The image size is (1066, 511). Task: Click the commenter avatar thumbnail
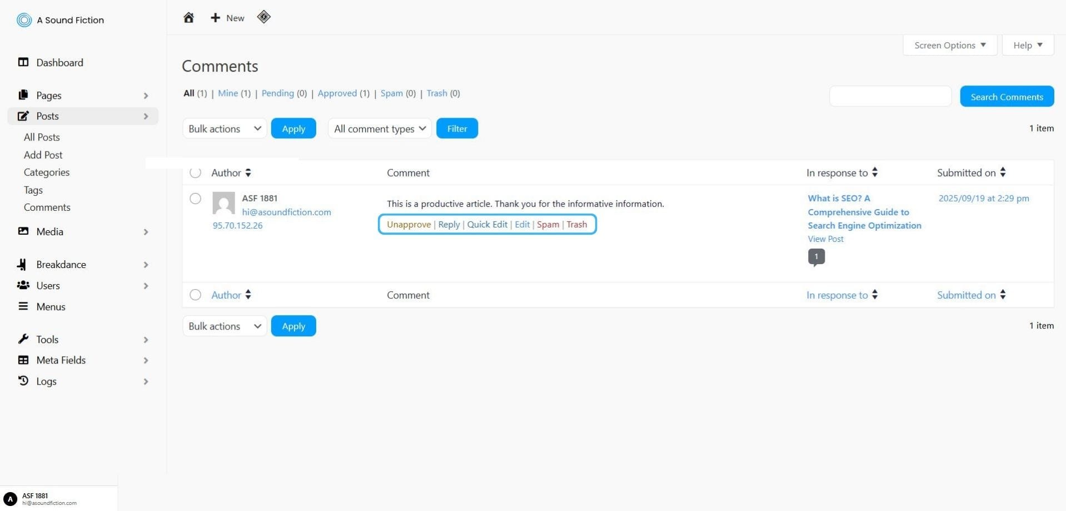click(223, 203)
